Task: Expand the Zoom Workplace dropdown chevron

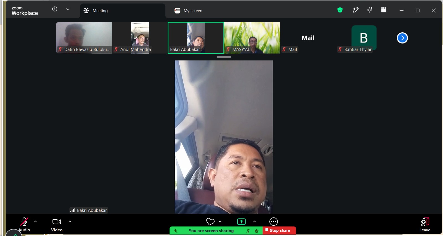Action: pyautogui.click(x=68, y=9)
